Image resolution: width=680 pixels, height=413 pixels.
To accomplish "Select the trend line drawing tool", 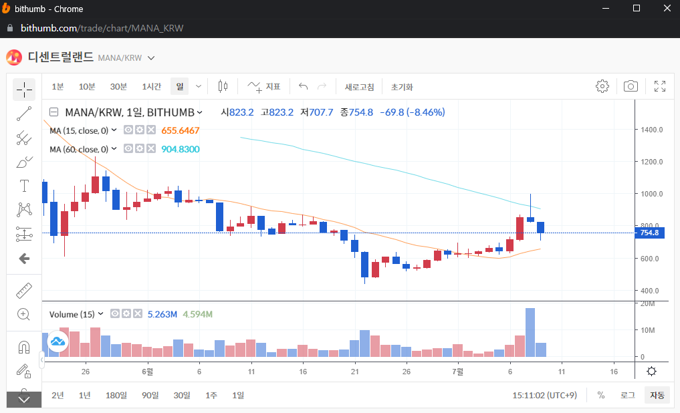I will click(x=24, y=114).
